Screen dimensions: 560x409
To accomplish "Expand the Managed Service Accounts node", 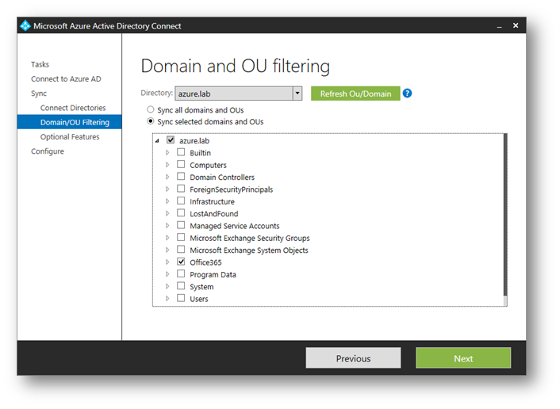I will pos(167,225).
